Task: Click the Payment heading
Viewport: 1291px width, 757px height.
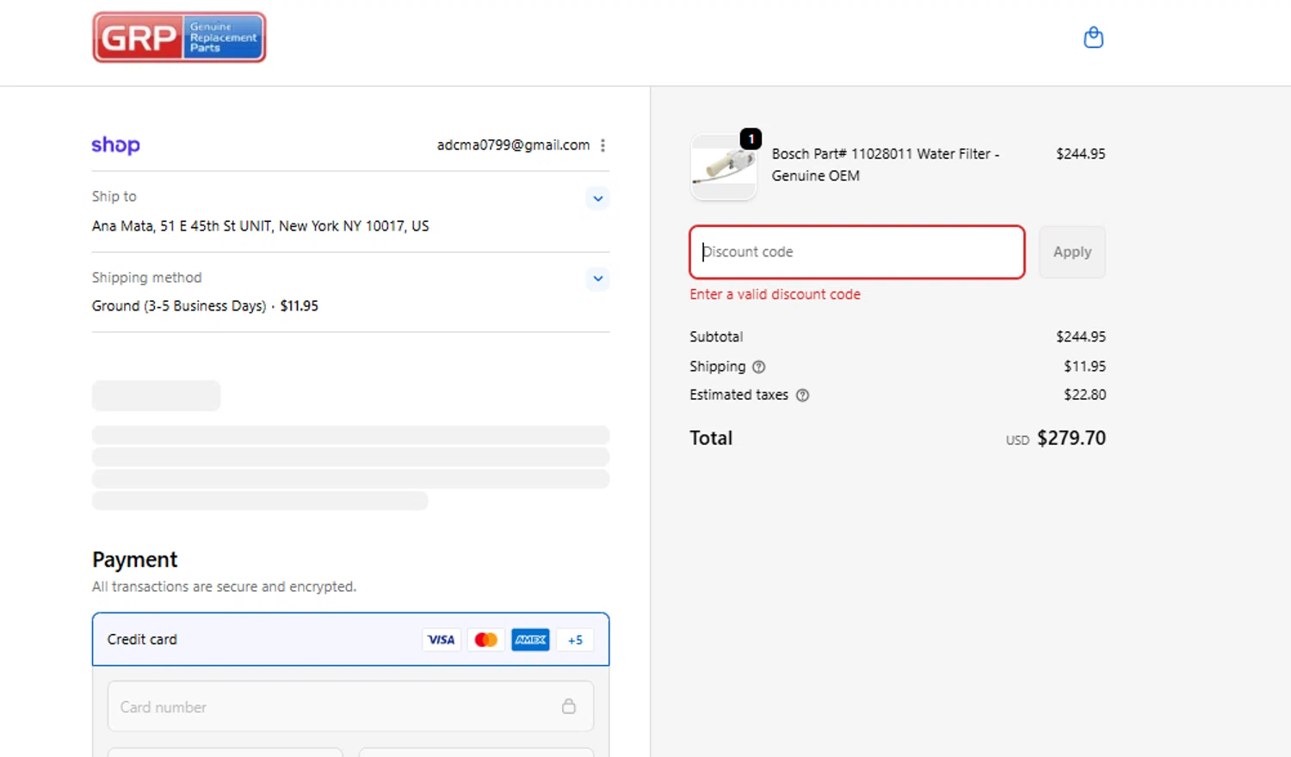Action: 135,560
